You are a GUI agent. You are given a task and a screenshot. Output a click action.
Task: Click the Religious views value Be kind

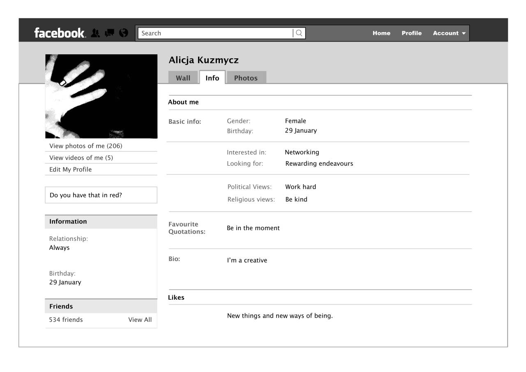[x=296, y=200]
